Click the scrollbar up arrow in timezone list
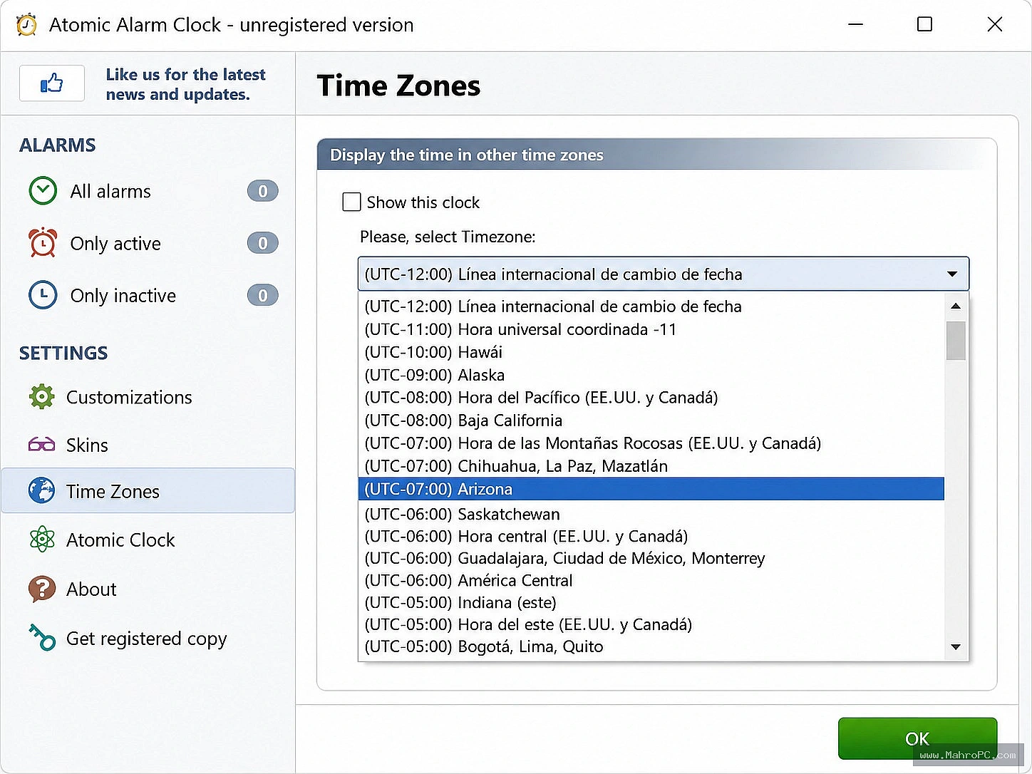 956,306
